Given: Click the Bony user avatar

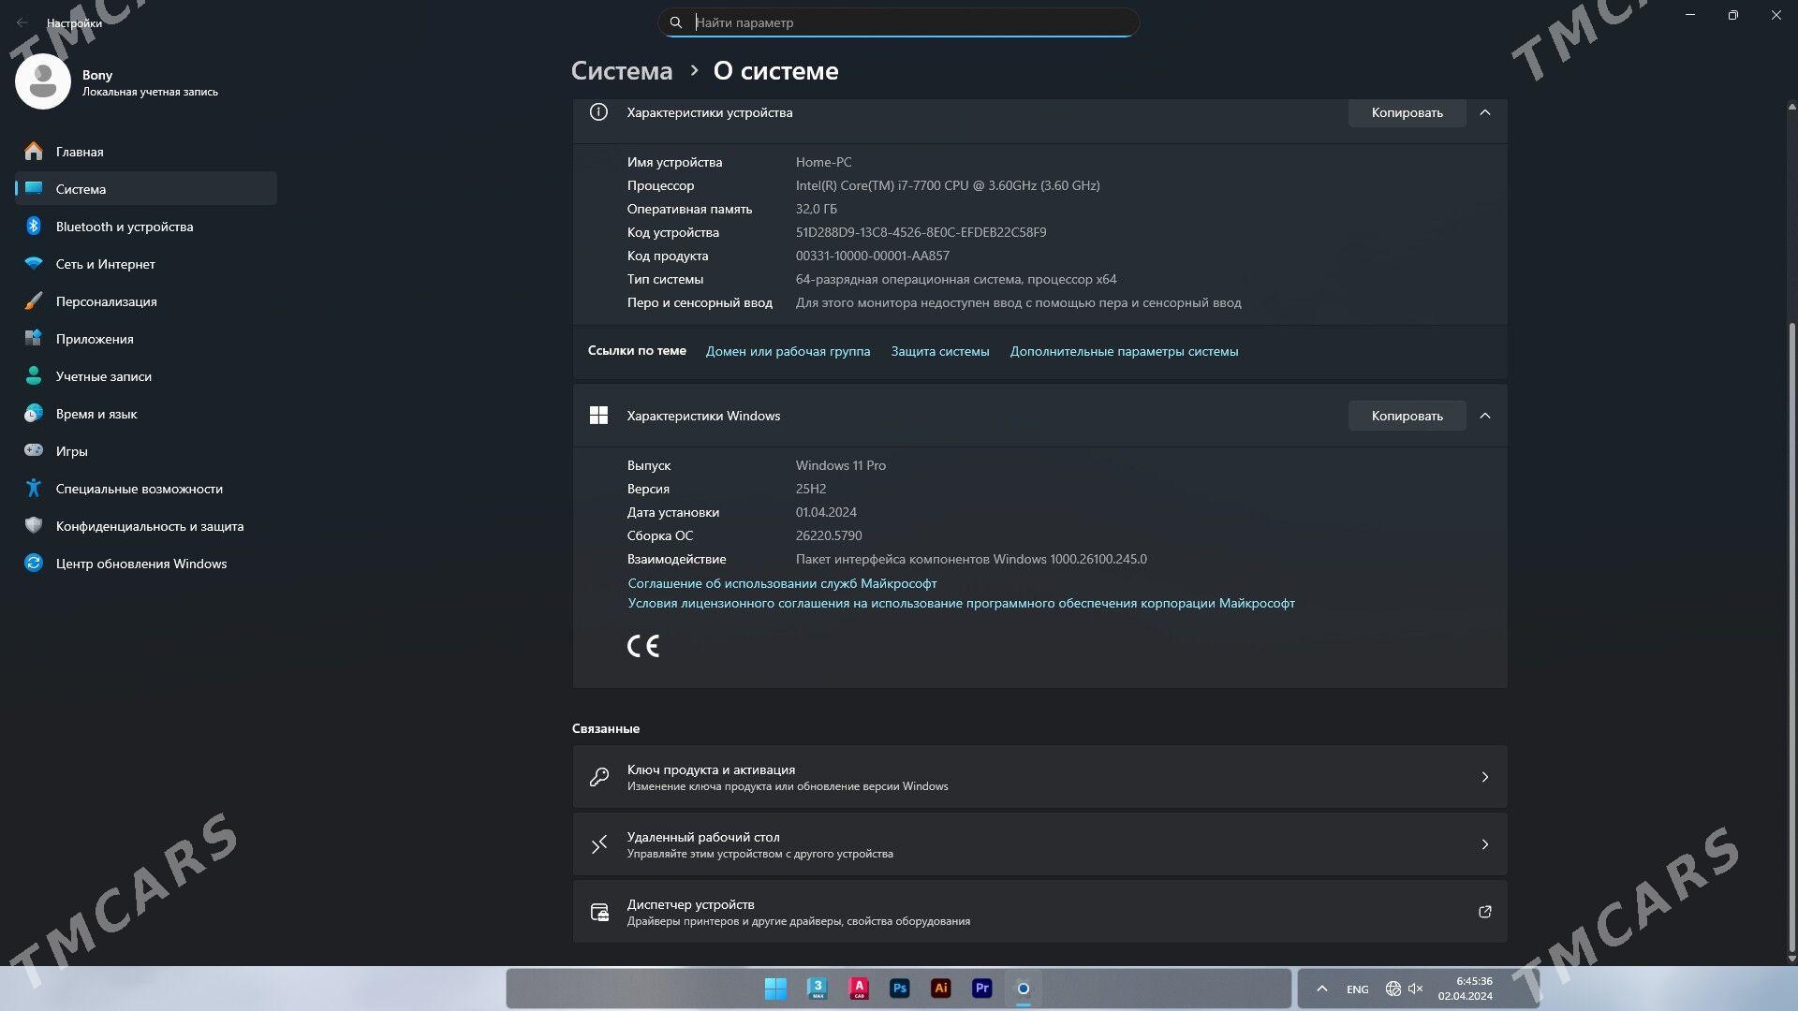Looking at the screenshot, I should pos(43,81).
